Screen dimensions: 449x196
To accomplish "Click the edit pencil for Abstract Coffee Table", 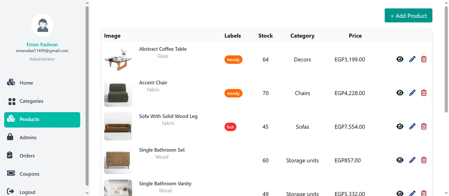I will point(412,59).
